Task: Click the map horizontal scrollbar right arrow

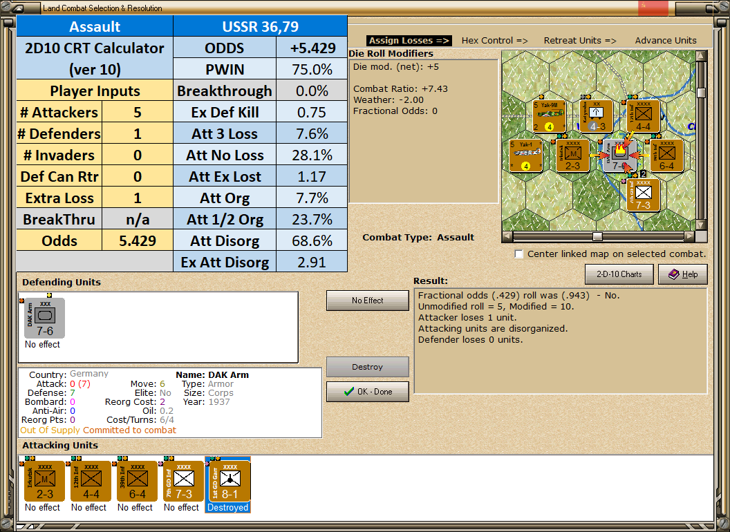Action: tap(689, 236)
